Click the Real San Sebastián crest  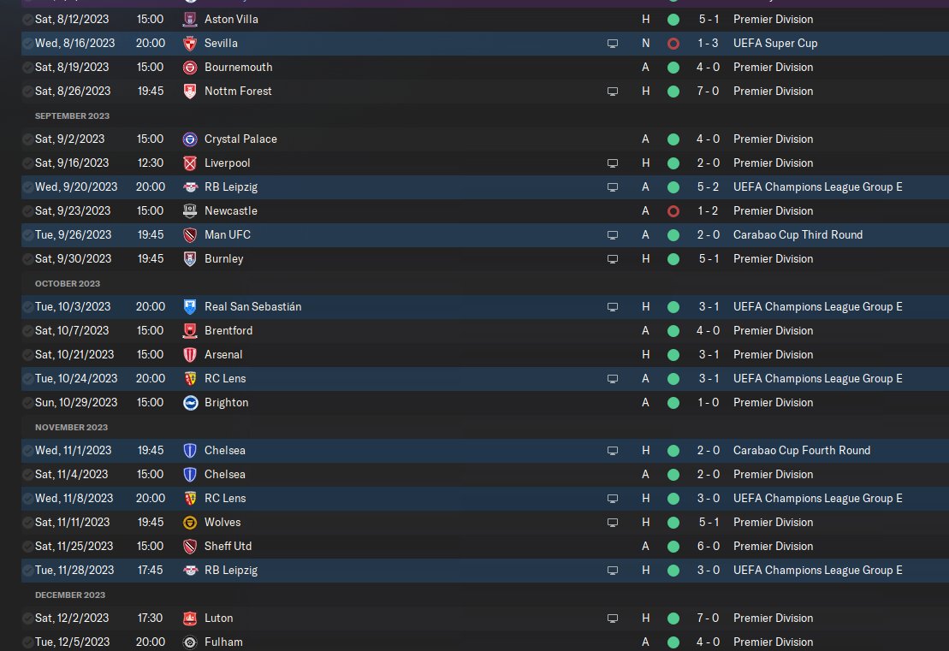click(190, 306)
